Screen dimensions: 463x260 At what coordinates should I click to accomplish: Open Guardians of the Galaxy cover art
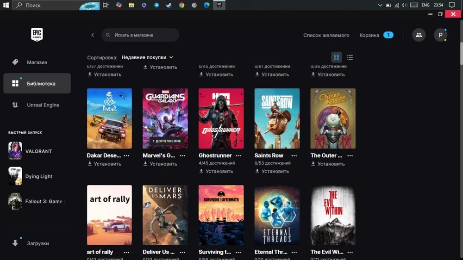click(165, 118)
